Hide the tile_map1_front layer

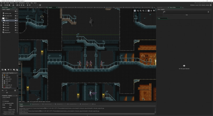point(16,16)
